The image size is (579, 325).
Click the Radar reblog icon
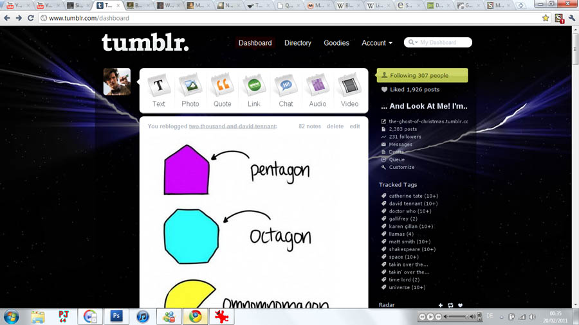click(x=450, y=305)
